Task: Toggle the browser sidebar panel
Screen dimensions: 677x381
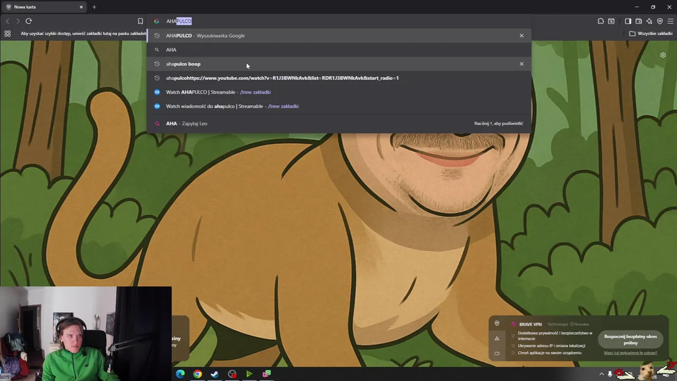Action: pos(628,21)
